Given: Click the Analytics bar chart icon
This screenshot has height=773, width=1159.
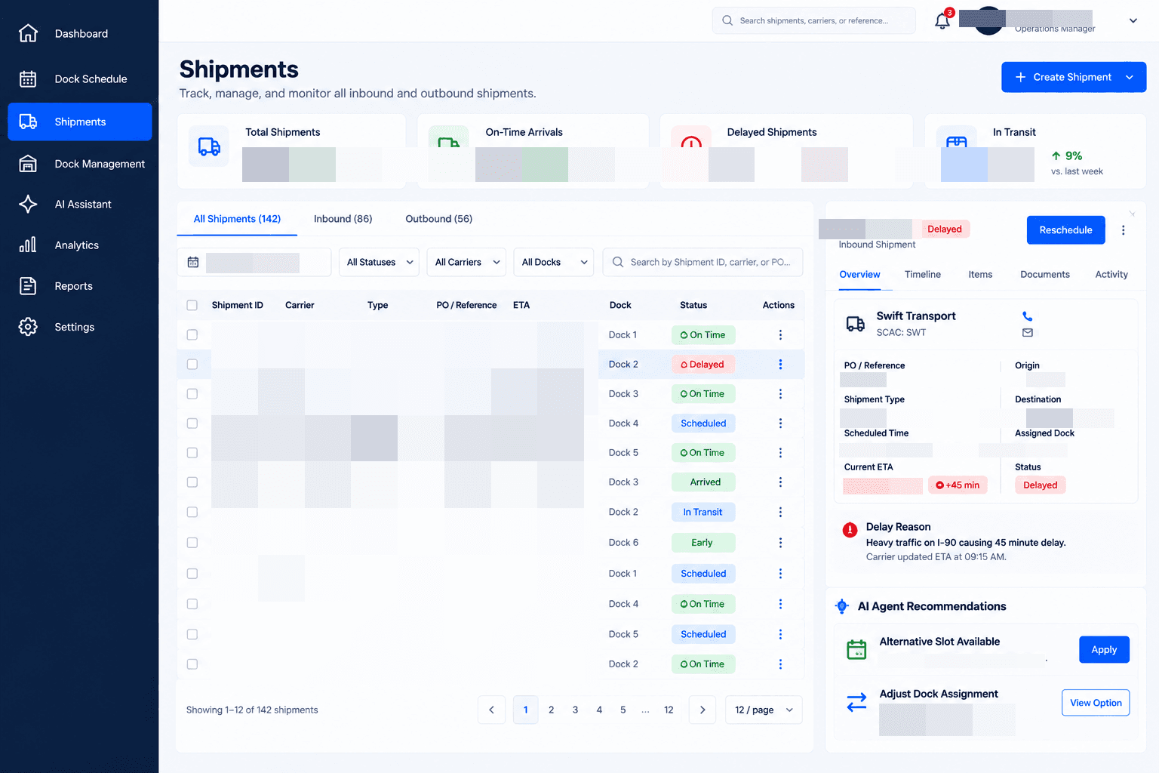Looking at the screenshot, I should tap(28, 245).
